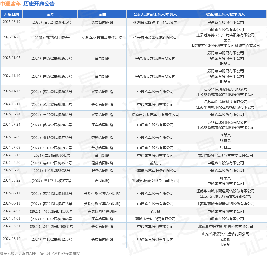Select date cell 2025-01-23
Image resolution: width=267 pixels, height=256 pixels.
coord(11,37)
